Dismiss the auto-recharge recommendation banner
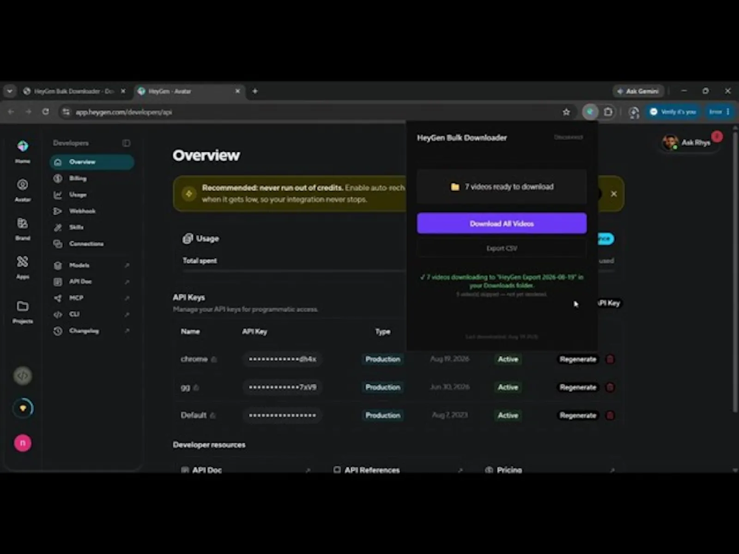Image resolution: width=739 pixels, height=554 pixels. (x=613, y=194)
